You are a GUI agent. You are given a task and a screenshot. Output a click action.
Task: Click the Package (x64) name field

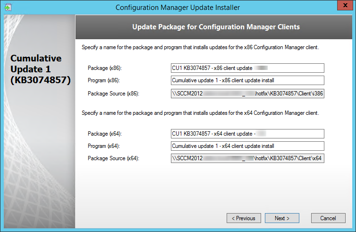tap(247, 134)
